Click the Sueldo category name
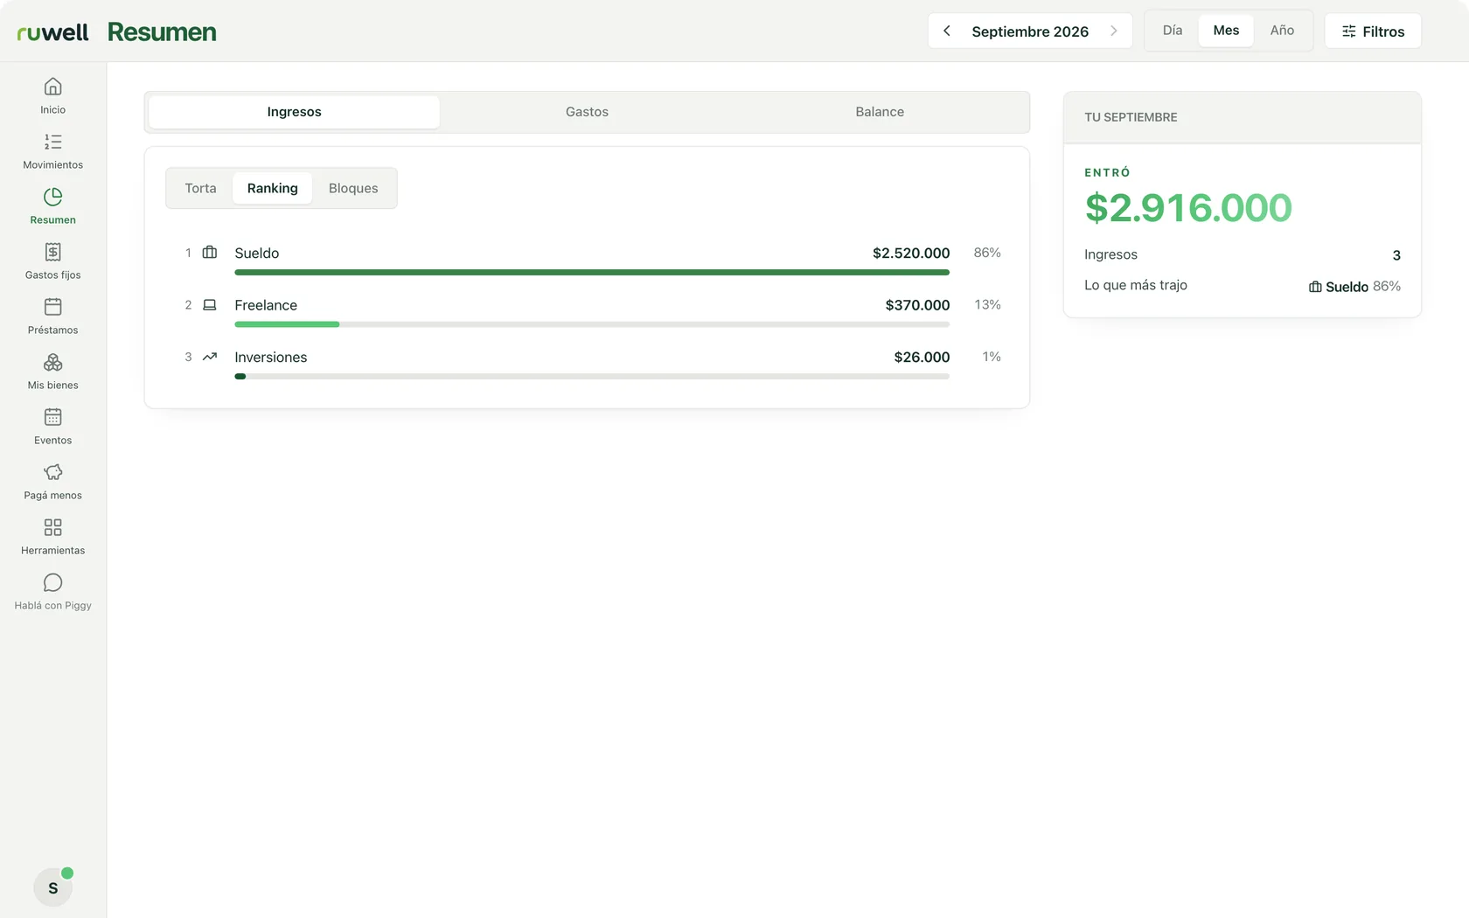Screen dimensions: 1469x918 click(x=256, y=253)
